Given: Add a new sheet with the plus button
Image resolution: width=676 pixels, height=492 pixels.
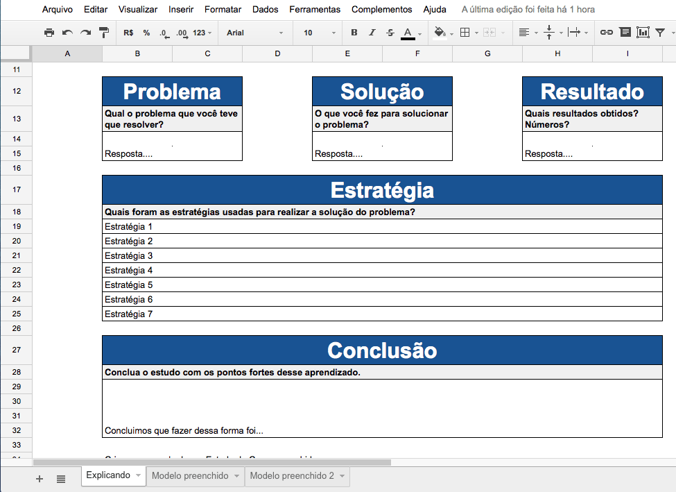Looking at the screenshot, I should coord(39,478).
